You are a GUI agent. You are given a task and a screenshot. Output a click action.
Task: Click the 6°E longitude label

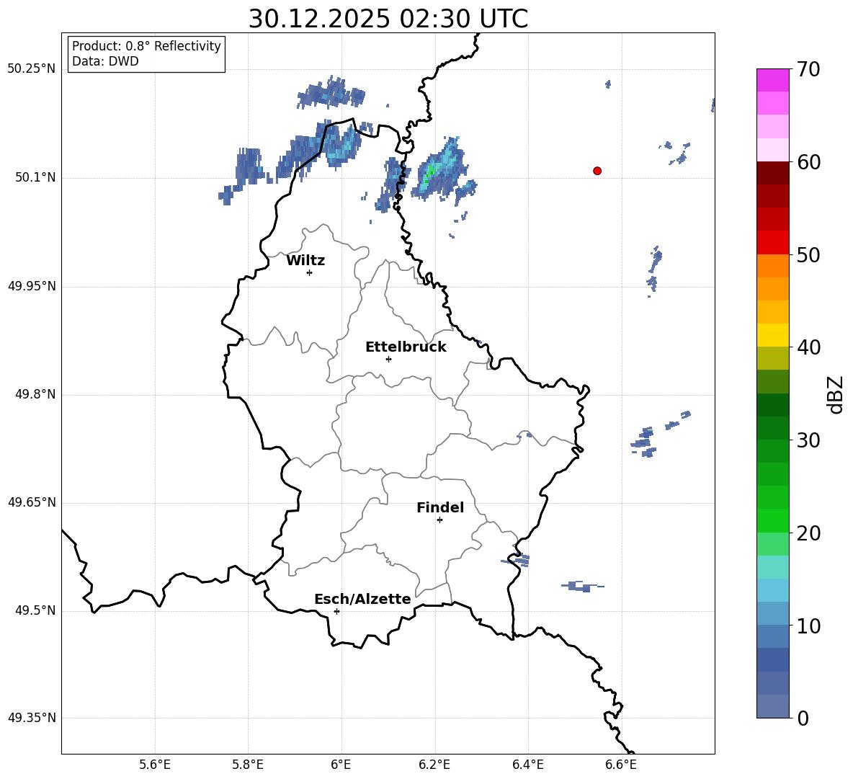(341, 765)
